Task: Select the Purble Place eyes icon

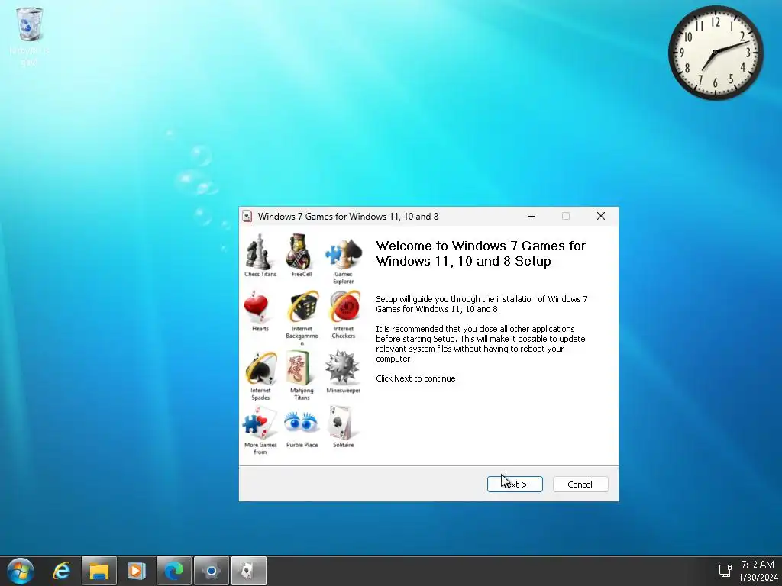Action: point(301,423)
